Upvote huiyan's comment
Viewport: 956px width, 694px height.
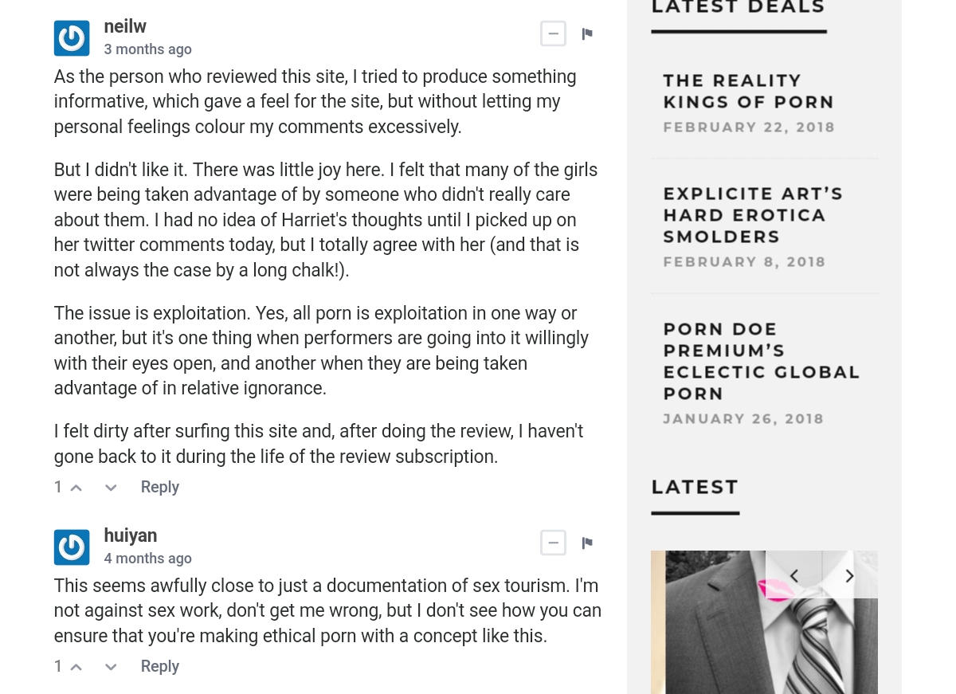(76, 667)
